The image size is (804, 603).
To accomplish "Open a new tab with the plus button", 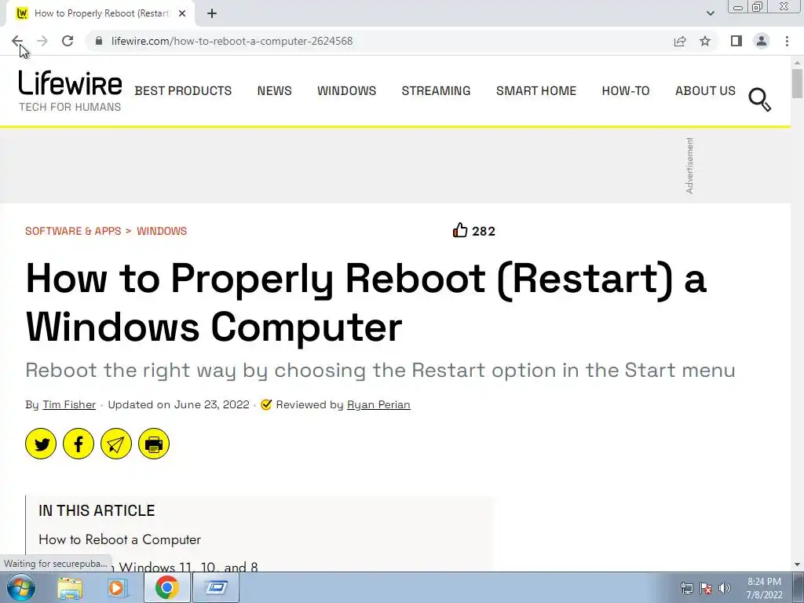I will pos(212,13).
